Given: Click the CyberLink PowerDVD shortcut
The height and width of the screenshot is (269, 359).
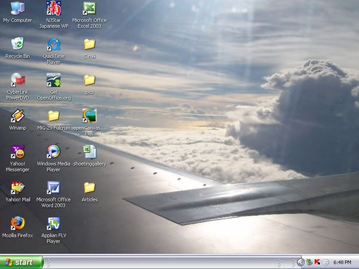Looking at the screenshot, I should click(17, 80).
